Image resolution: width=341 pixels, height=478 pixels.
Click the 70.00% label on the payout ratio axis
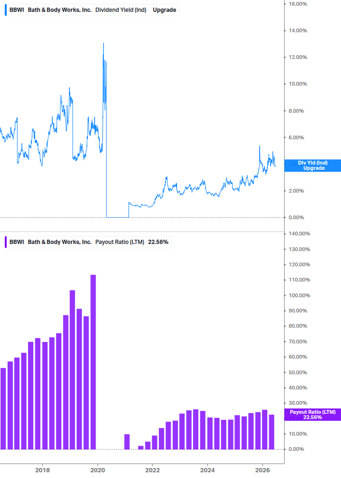tap(298, 341)
